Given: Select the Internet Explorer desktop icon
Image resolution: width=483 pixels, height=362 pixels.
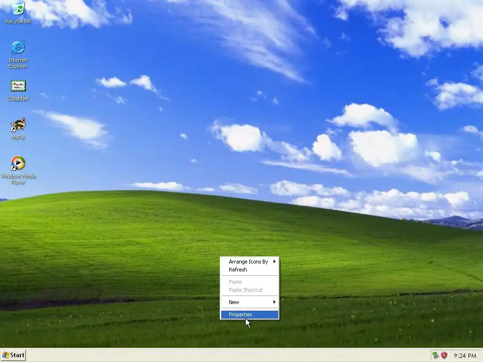Looking at the screenshot, I should (18, 54).
